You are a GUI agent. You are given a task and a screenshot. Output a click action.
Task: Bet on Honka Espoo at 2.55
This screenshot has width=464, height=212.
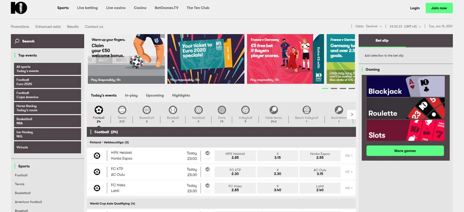point(320,156)
